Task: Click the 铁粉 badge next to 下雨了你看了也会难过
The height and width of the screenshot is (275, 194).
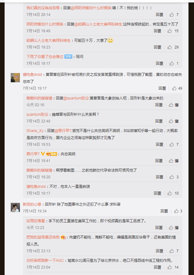Action: tap(68, 57)
